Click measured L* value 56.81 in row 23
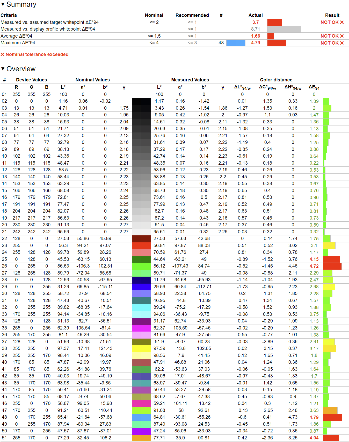Viewport: 349px width, 442px height. pos(159,245)
